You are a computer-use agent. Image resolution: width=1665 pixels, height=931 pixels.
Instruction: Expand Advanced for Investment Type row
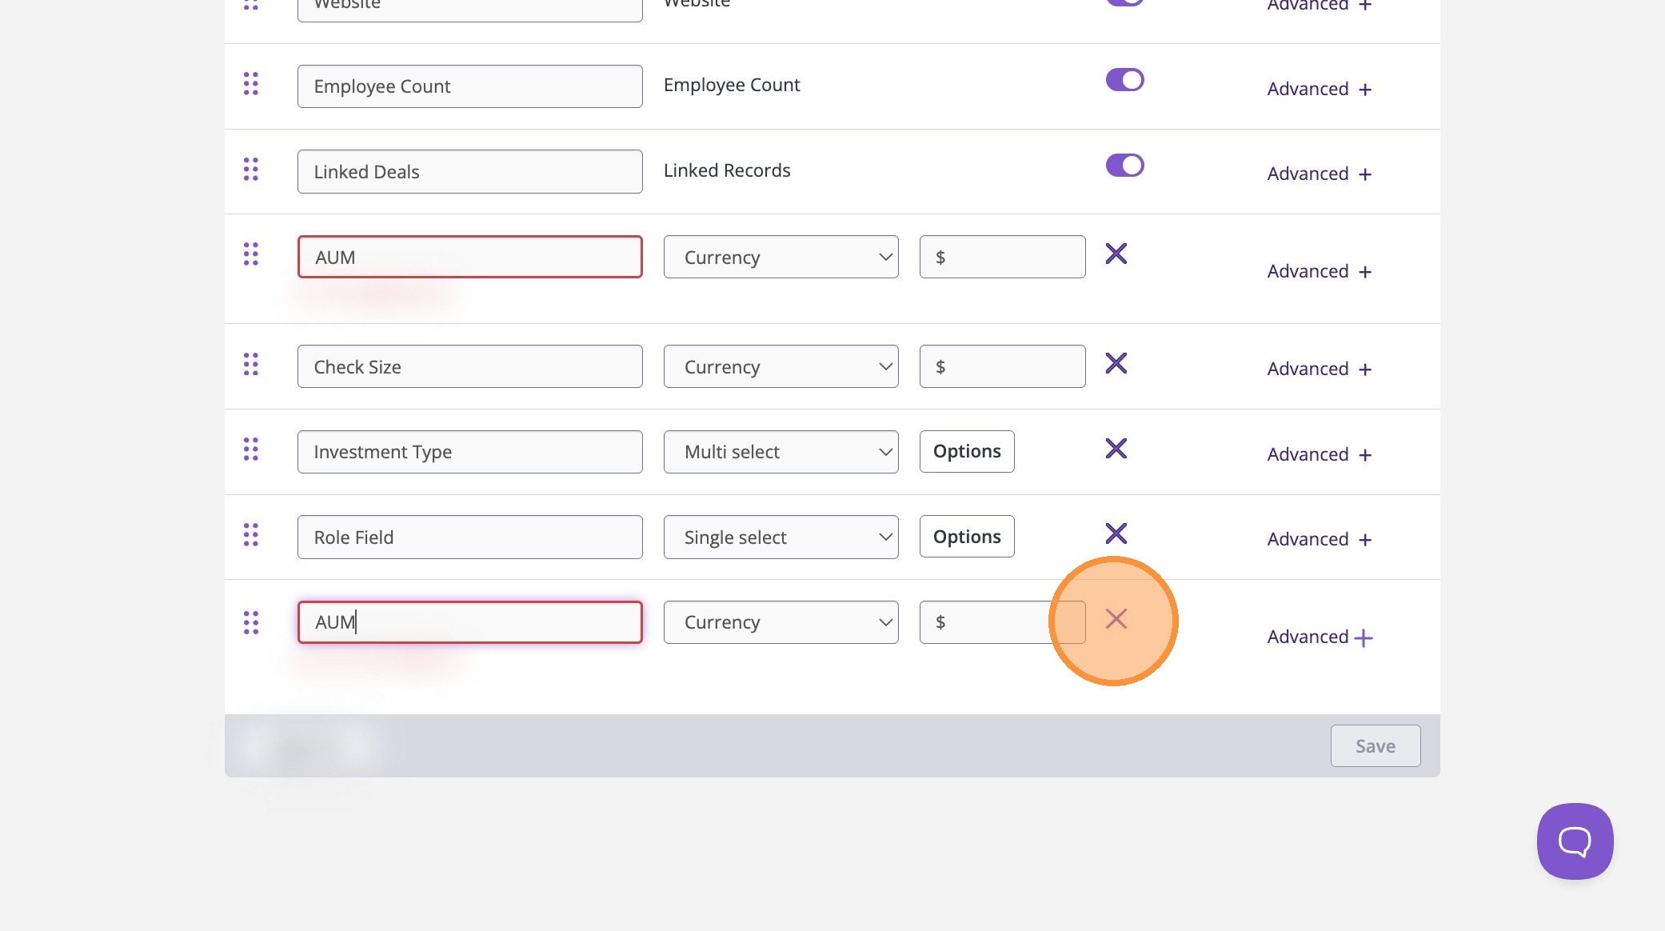(x=1319, y=454)
